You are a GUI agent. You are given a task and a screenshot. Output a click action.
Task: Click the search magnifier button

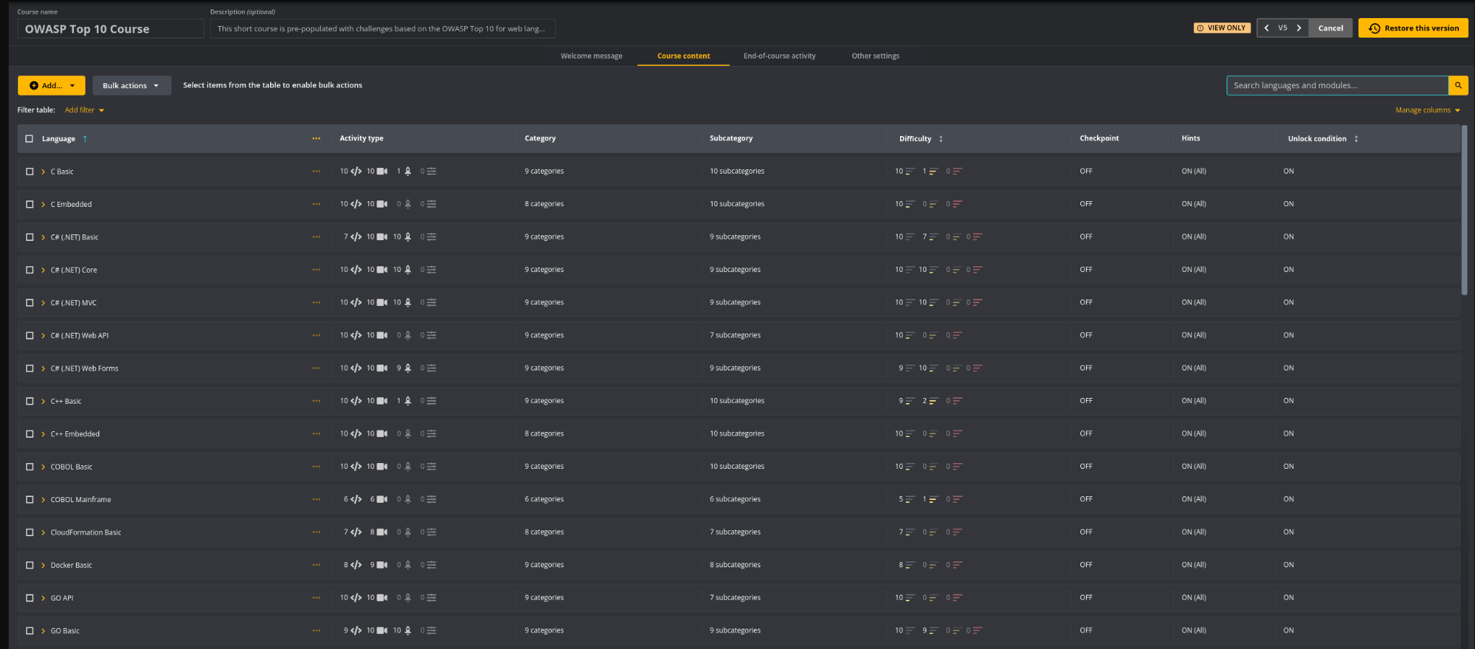[x=1458, y=85]
